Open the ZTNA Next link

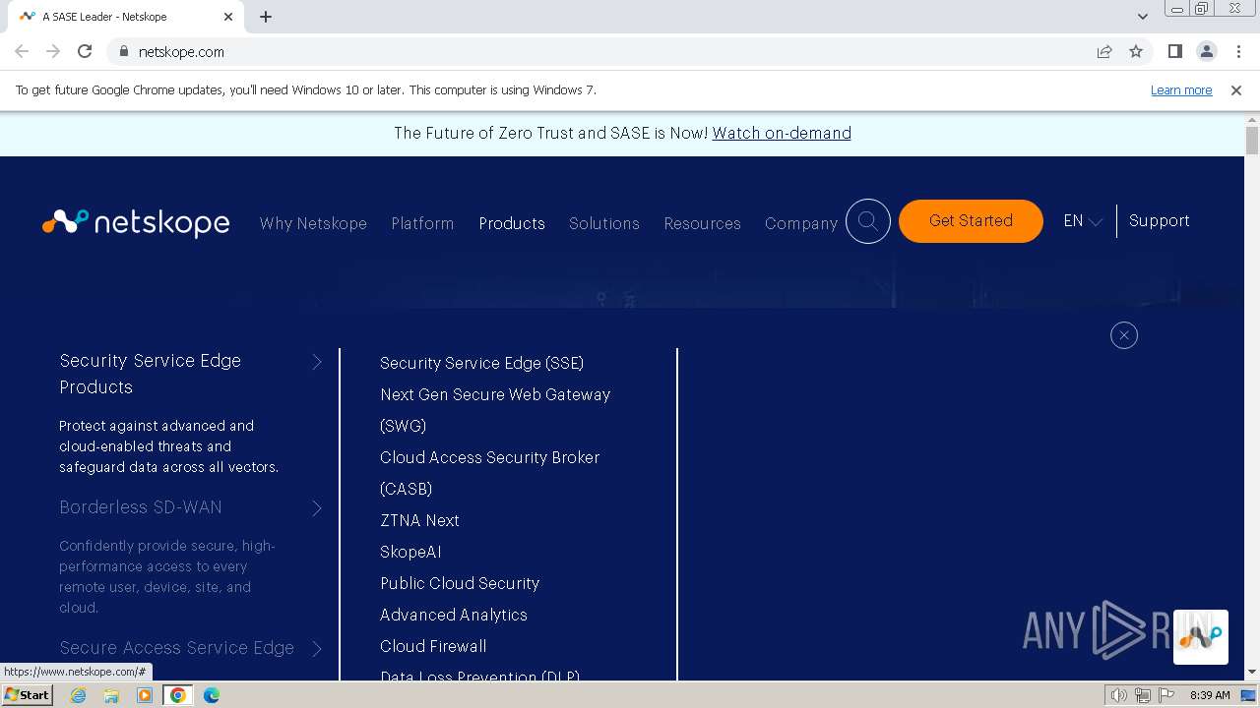click(419, 520)
